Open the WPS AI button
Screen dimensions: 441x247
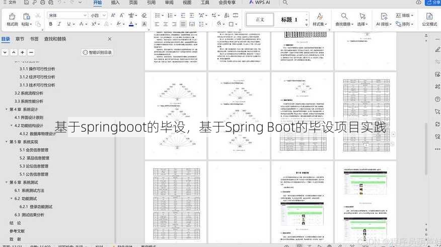[x=259, y=2]
